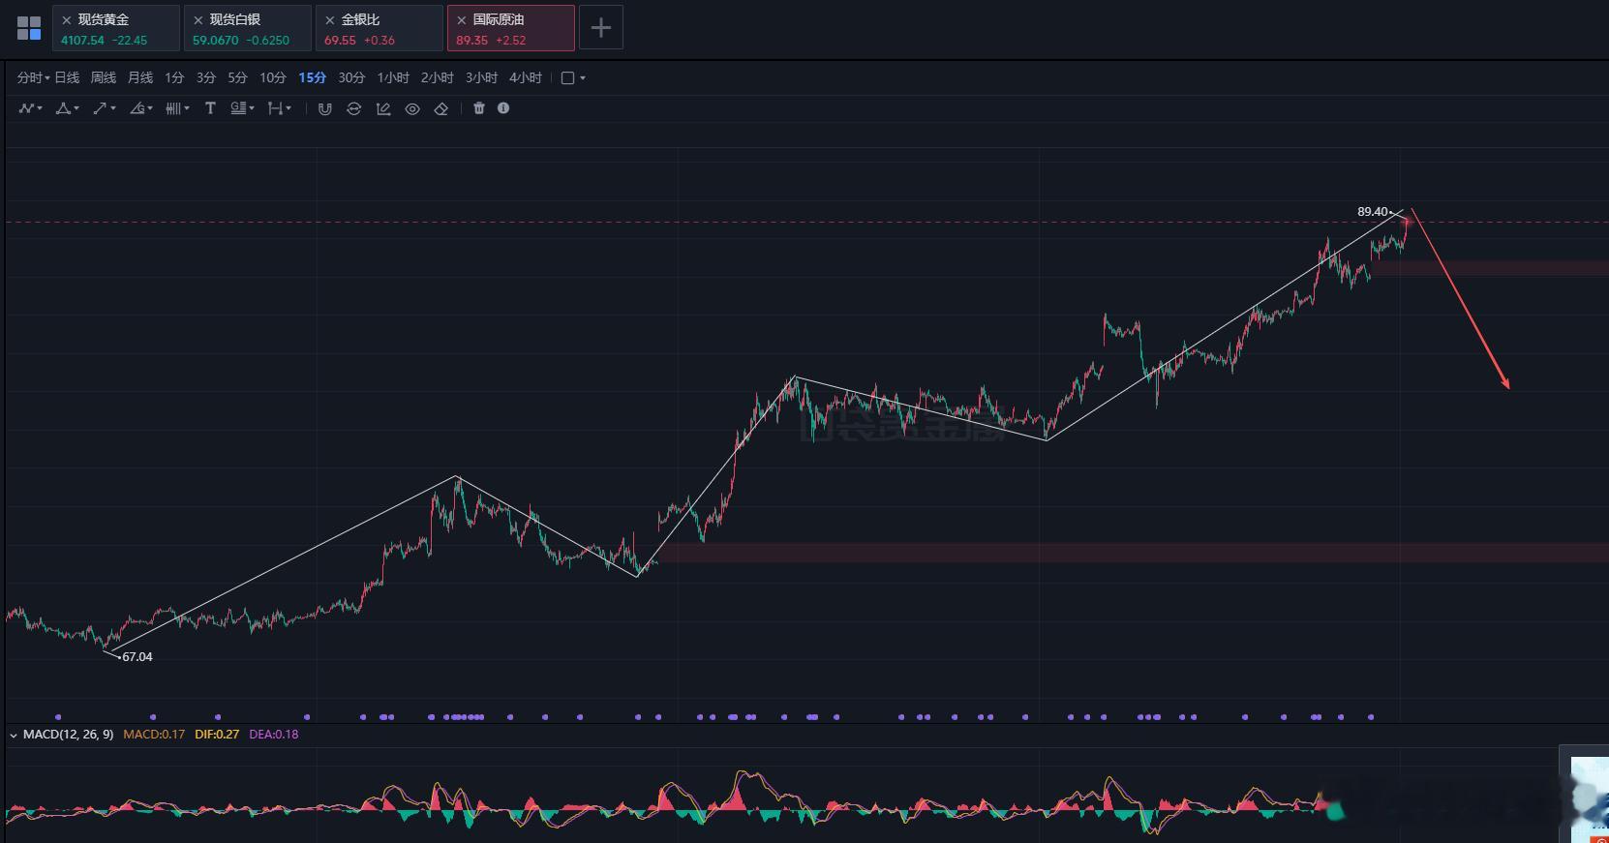Collapse the MACD indicator panel
This screenshot has height=843, width=1609.
[x=14, y=735]
